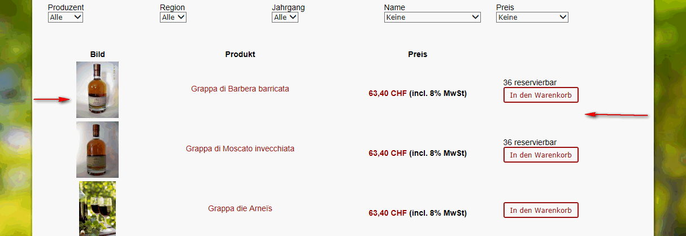Viewport: 686px width, 236px height.
Task: Click the Grappa di Barbera barricata bottle image
Action: tap(97, 90)
